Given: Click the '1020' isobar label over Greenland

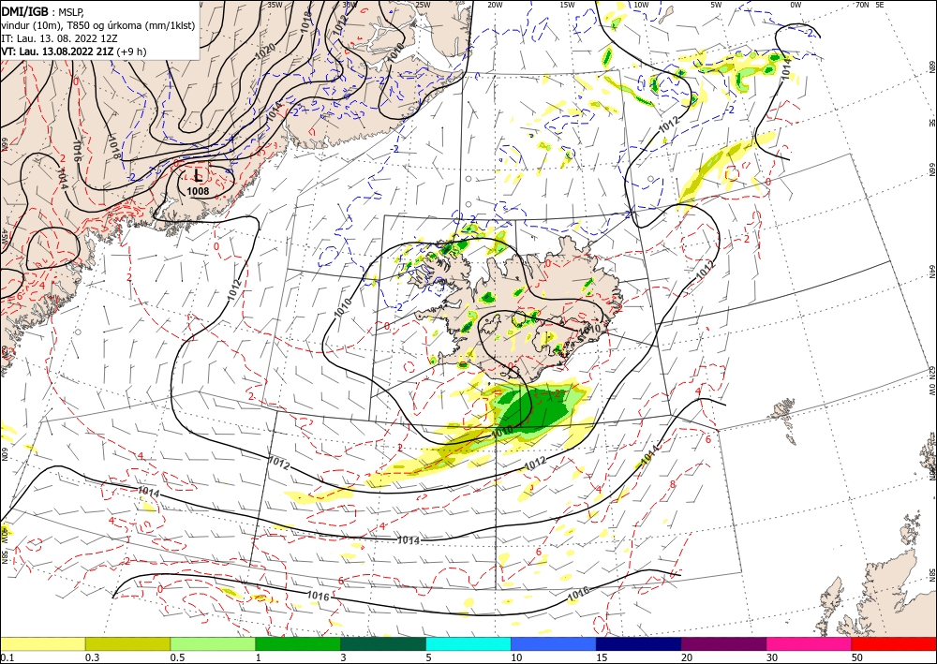Looking at the screenshot, I should (x=265, y=52).
